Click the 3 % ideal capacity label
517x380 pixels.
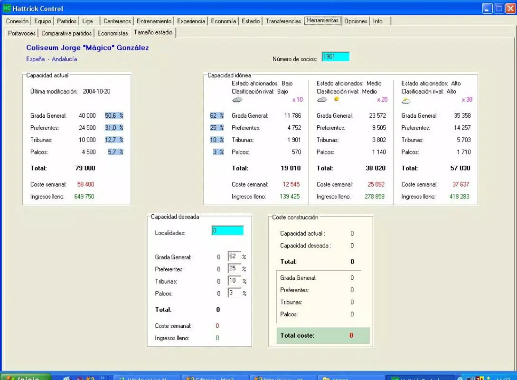pos(218,152)
